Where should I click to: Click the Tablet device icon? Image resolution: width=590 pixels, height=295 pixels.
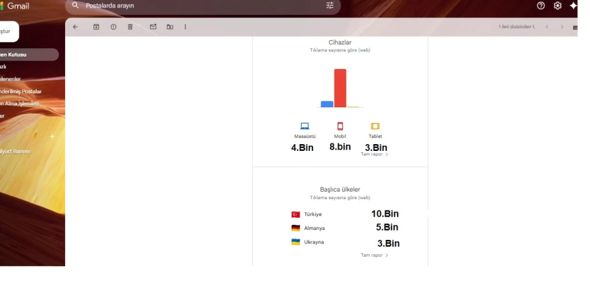click(x=375, y=126)
